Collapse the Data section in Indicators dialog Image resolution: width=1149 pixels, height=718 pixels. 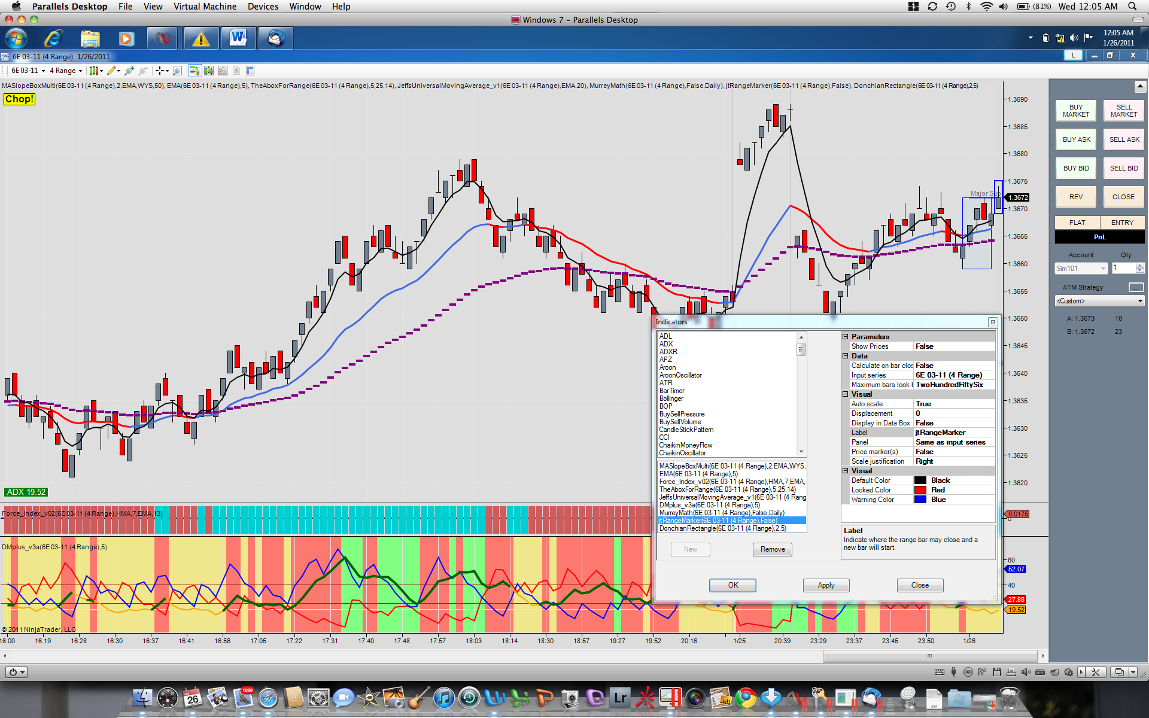point(846,356)
